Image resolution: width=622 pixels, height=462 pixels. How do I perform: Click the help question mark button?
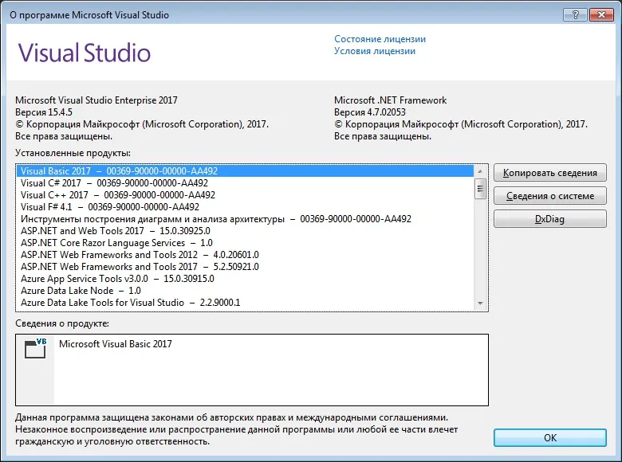[x=575, y=15]
